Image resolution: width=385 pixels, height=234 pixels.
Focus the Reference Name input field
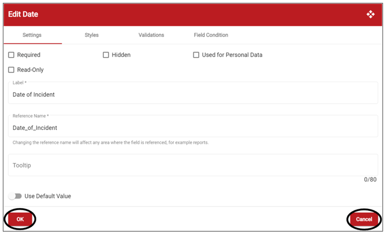[x=193, y=126]
